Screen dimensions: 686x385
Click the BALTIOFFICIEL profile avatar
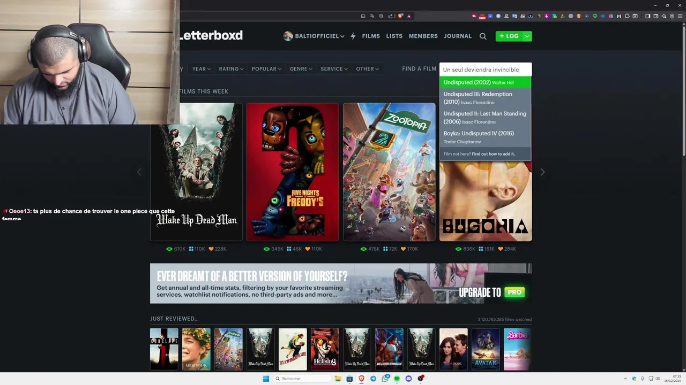(x=288, y=36)
